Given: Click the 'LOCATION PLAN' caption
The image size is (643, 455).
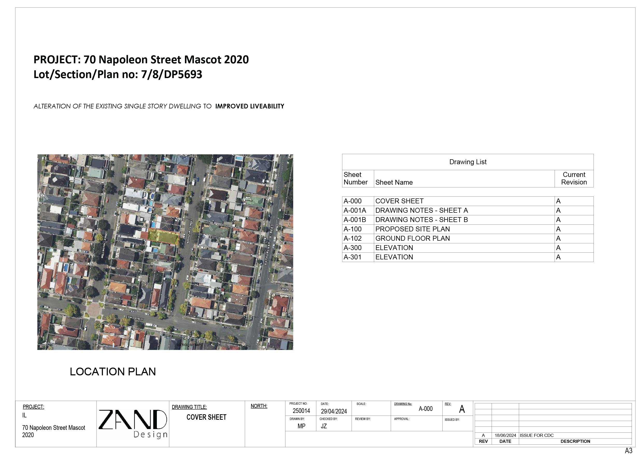Looking at the screenshot, I should 113,371.
